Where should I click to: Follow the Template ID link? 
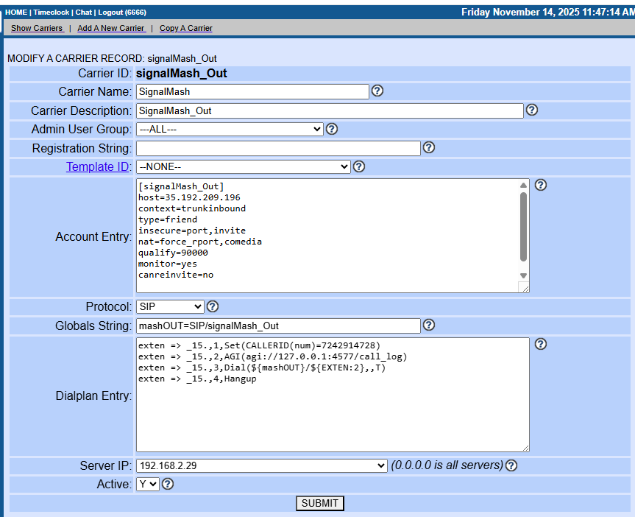pos(99,166)
